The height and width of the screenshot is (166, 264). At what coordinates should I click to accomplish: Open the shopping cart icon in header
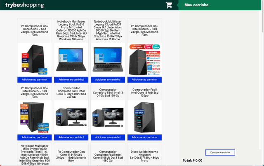tap(169, 5)
